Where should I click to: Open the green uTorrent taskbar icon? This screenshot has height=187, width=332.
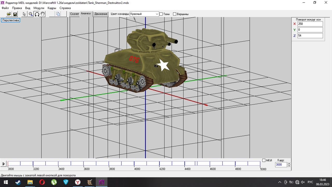pyautogui.click(x=54, y=182)
